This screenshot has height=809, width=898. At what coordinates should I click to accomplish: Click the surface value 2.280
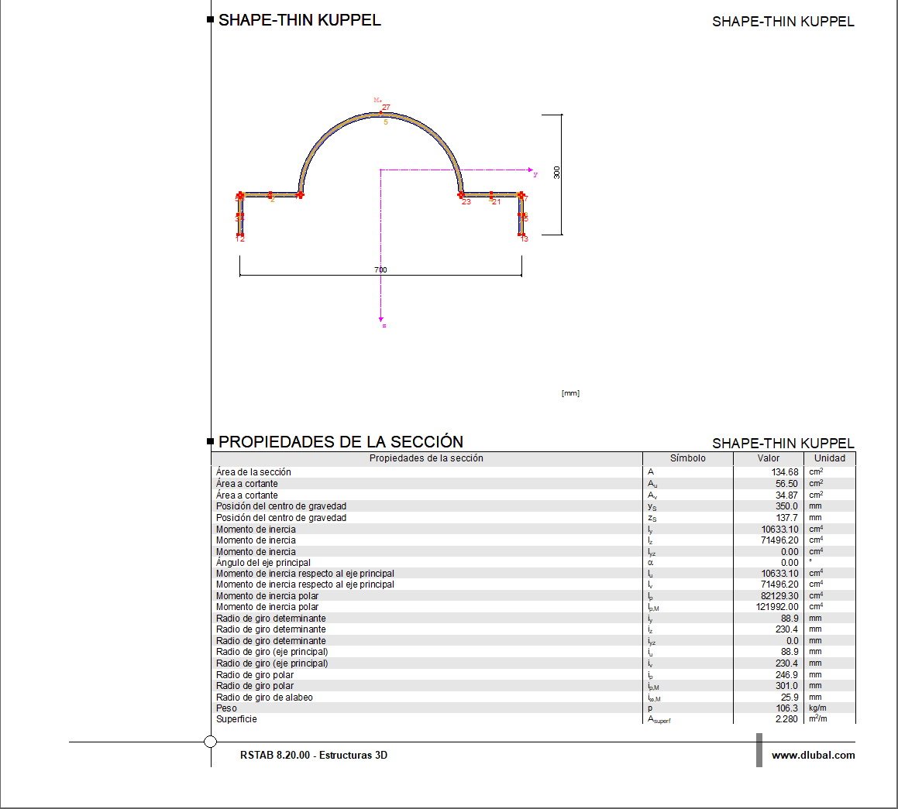(x=786, y=719)
